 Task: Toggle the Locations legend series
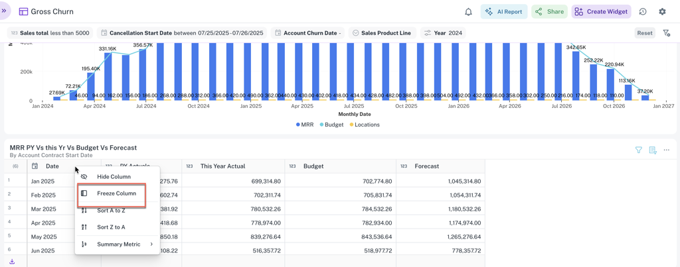point(364,125)
